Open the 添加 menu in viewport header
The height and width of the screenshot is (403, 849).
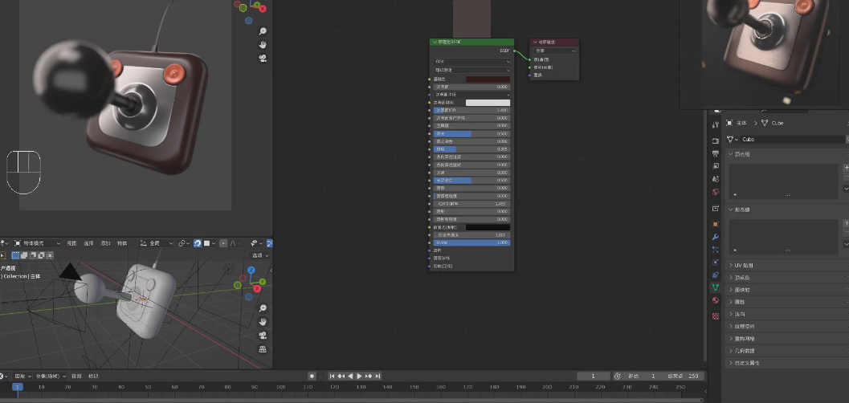105,243
